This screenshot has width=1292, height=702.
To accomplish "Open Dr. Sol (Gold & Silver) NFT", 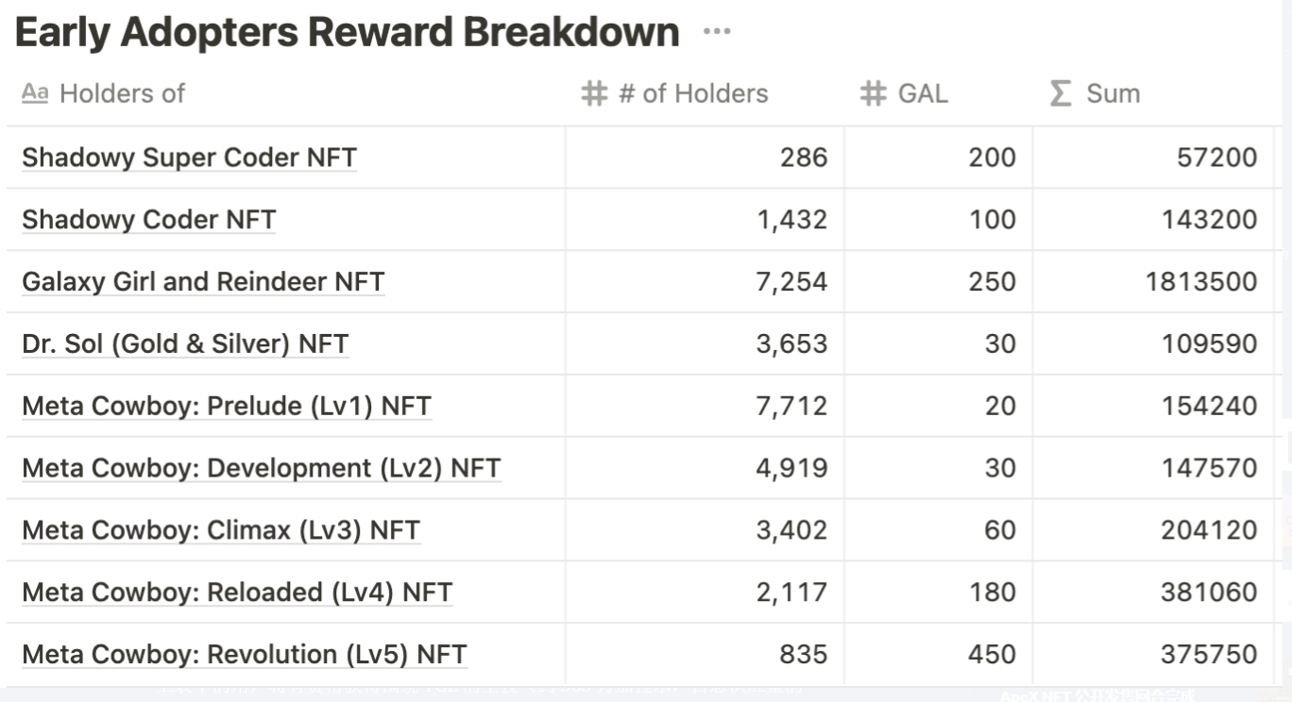I will 185,344.
